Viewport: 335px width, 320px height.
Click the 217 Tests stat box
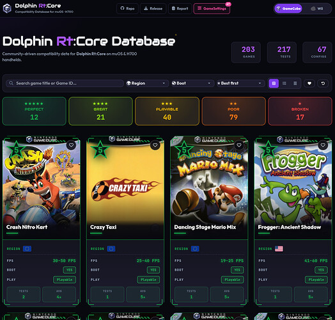coord(282,52)
